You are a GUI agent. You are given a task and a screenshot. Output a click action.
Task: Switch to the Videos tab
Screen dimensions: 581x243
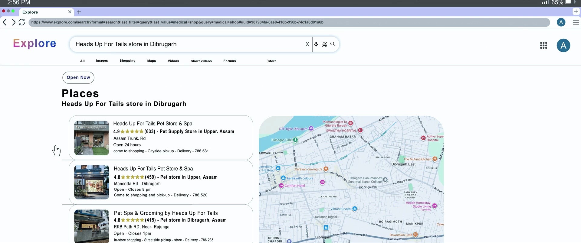173,61
